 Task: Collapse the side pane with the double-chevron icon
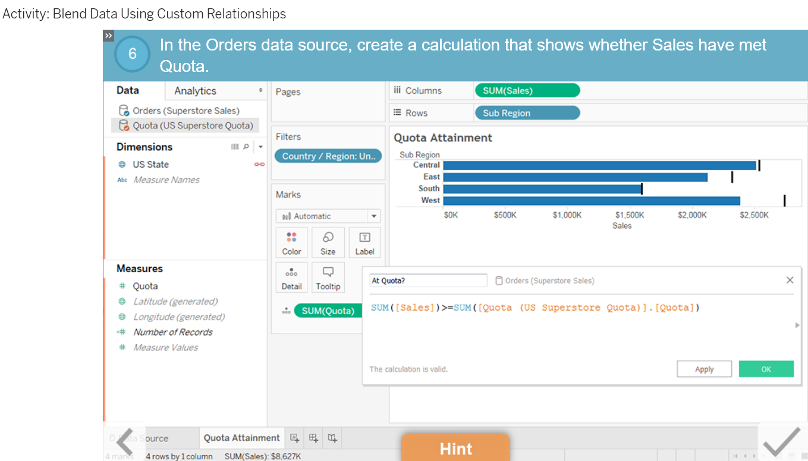coord(108,36)
